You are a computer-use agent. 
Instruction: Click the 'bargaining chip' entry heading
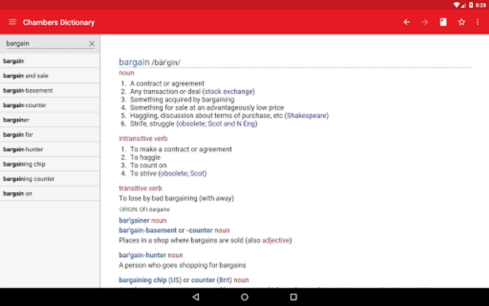(143, 280)
